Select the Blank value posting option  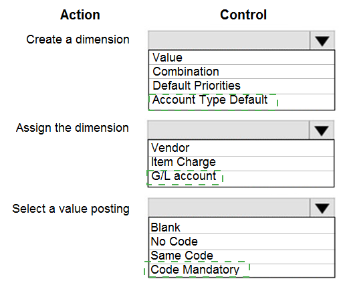tap(241, 225)
